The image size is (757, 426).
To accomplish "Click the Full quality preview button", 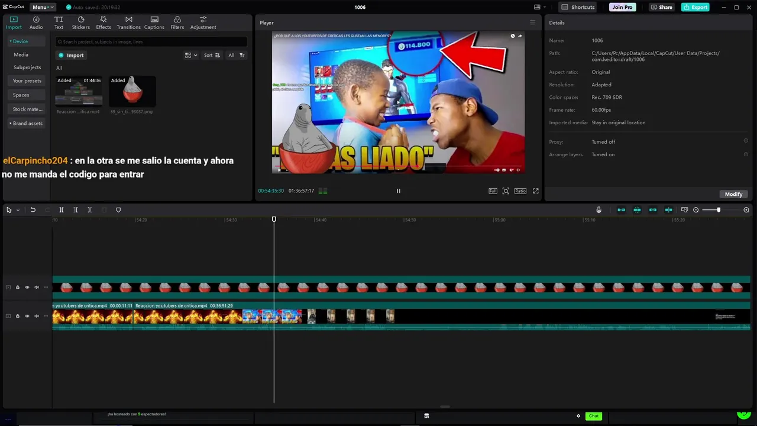I will 493,191.
